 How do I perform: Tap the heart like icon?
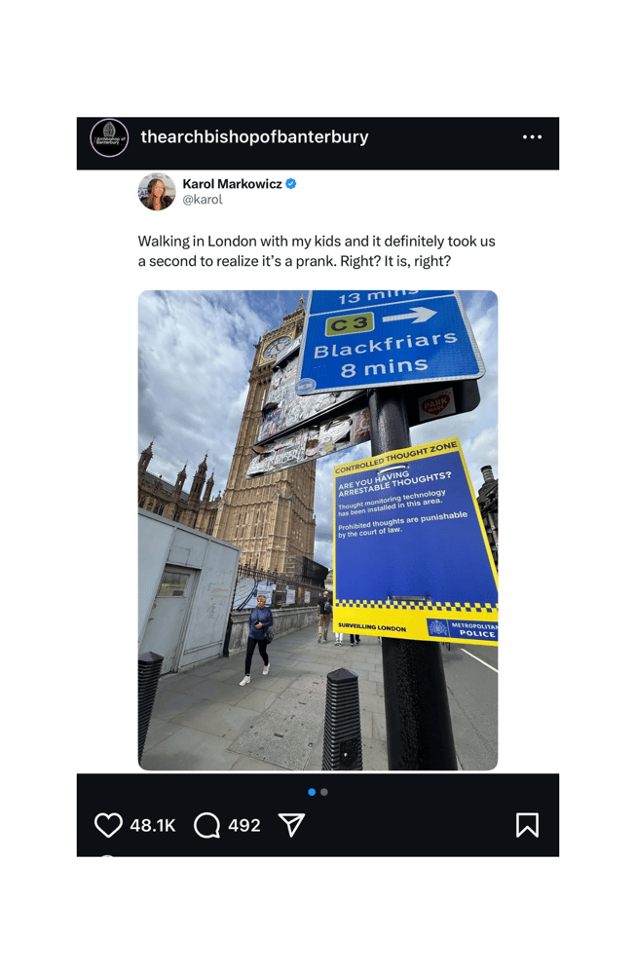(108, 825)
